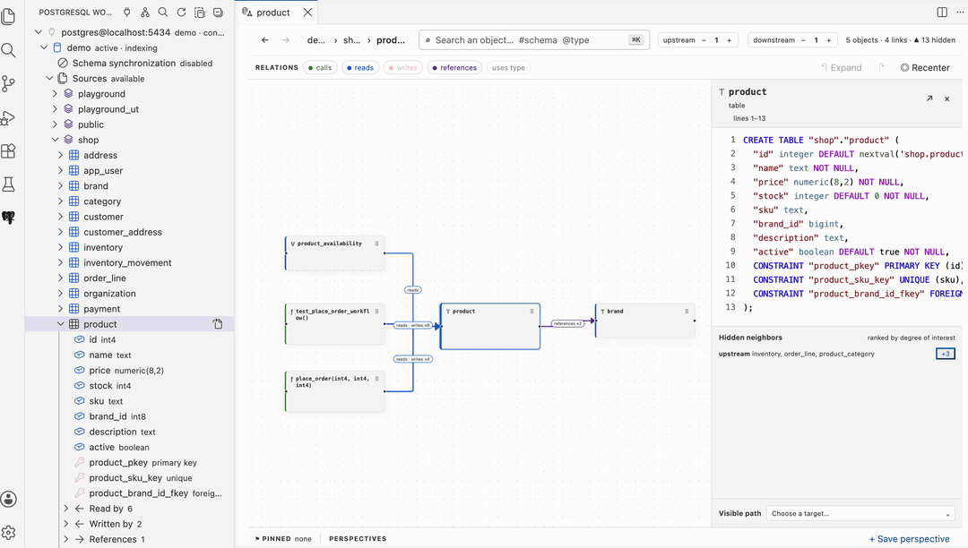Click the product breadcrumb
The height and width of the screenshot is (548, 968).
coord(391,40)
